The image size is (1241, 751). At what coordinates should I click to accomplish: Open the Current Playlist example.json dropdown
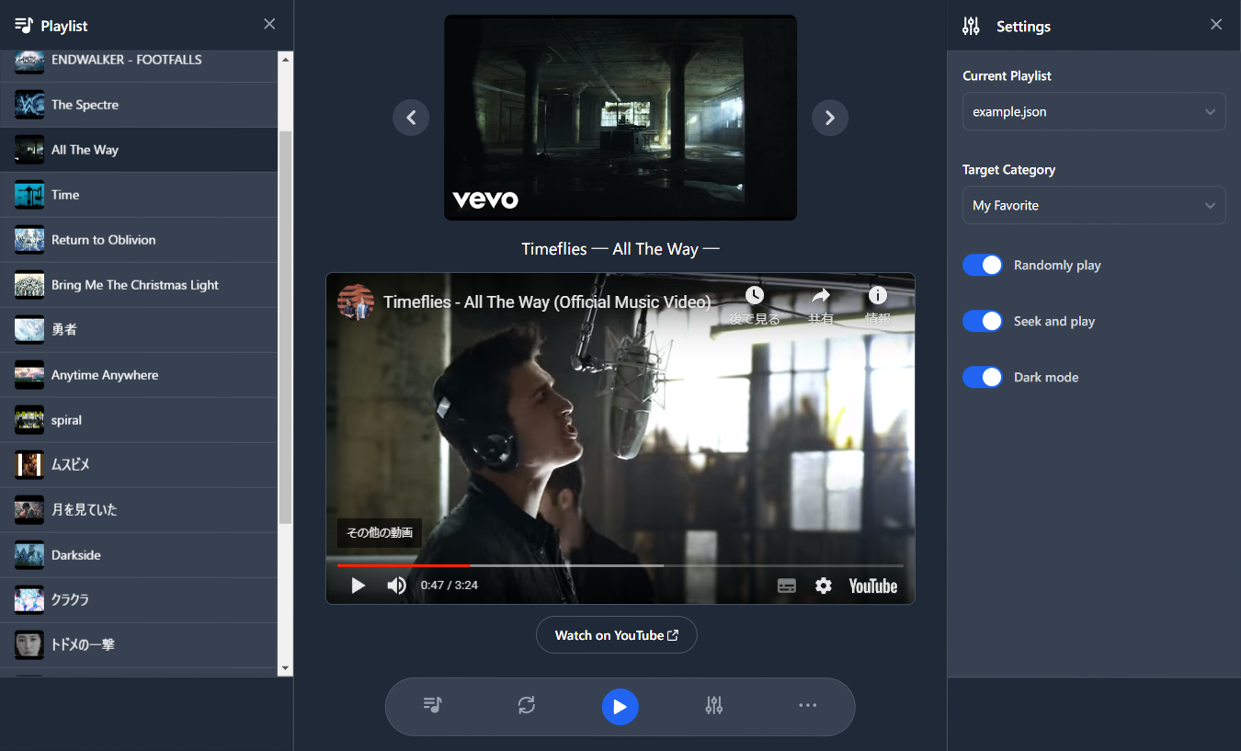[1094, 111]
